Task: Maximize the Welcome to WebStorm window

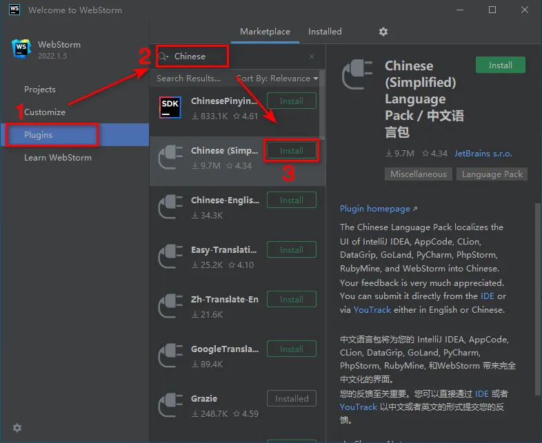Action: pyautogui.click(x=492, y=10)
